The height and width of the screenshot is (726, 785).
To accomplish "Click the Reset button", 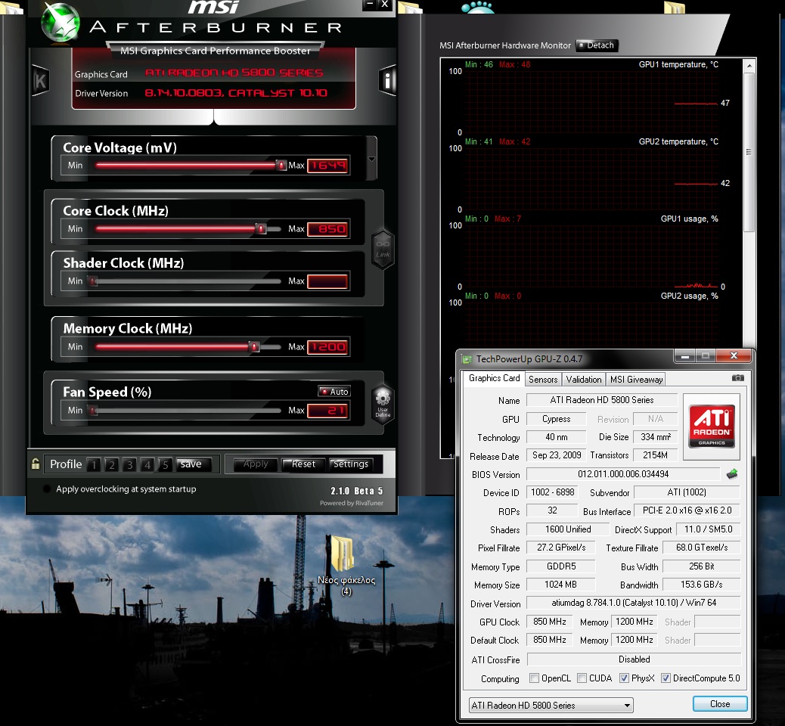I will [x=303, y=464].
